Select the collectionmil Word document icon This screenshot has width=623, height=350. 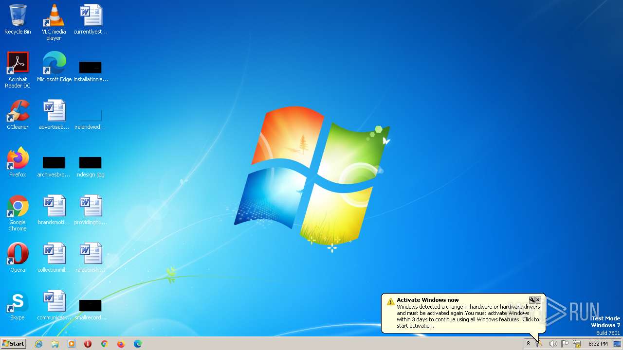[x=54, y=258]
